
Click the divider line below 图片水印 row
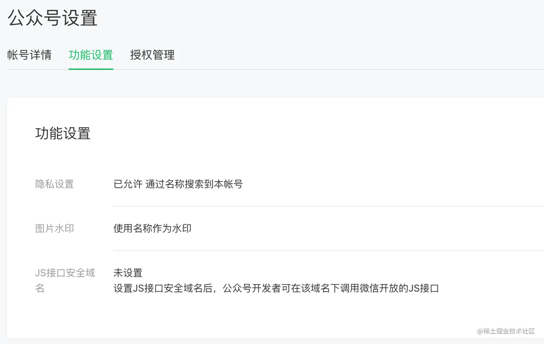click(324, 250)
